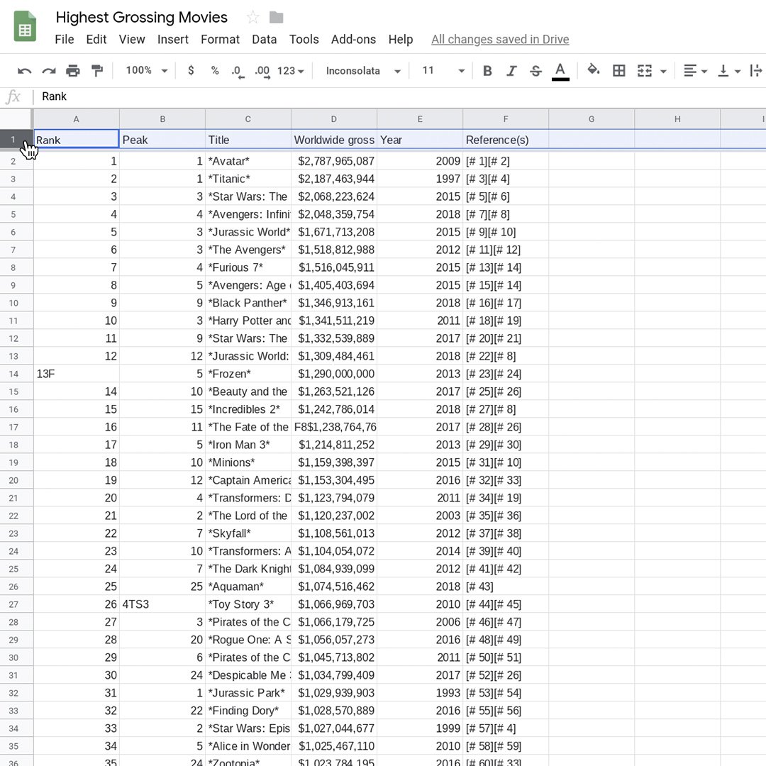766x766 pixels.
Task: Open the text wrapping option
Action: (x=756, y=72)
